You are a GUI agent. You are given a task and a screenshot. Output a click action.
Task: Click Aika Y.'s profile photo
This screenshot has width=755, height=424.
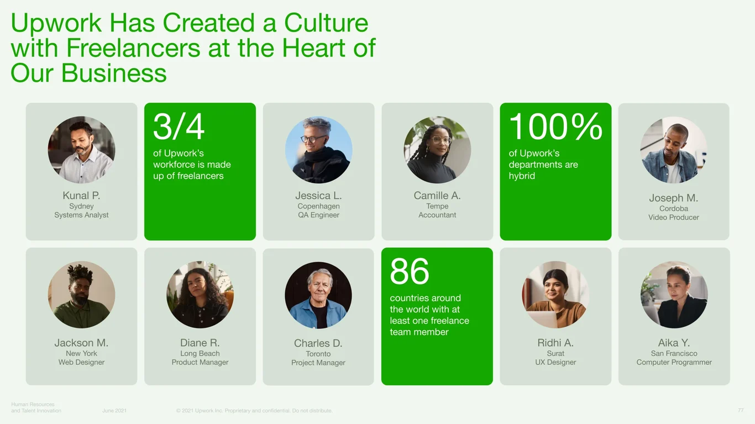(x=674, y=295)
